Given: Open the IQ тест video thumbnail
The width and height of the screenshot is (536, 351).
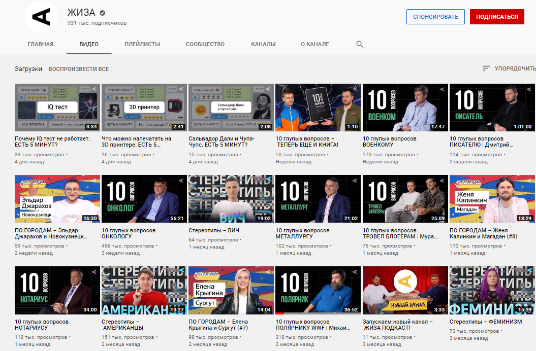Looking at the screenshot, I should click(x=57, y=108).
